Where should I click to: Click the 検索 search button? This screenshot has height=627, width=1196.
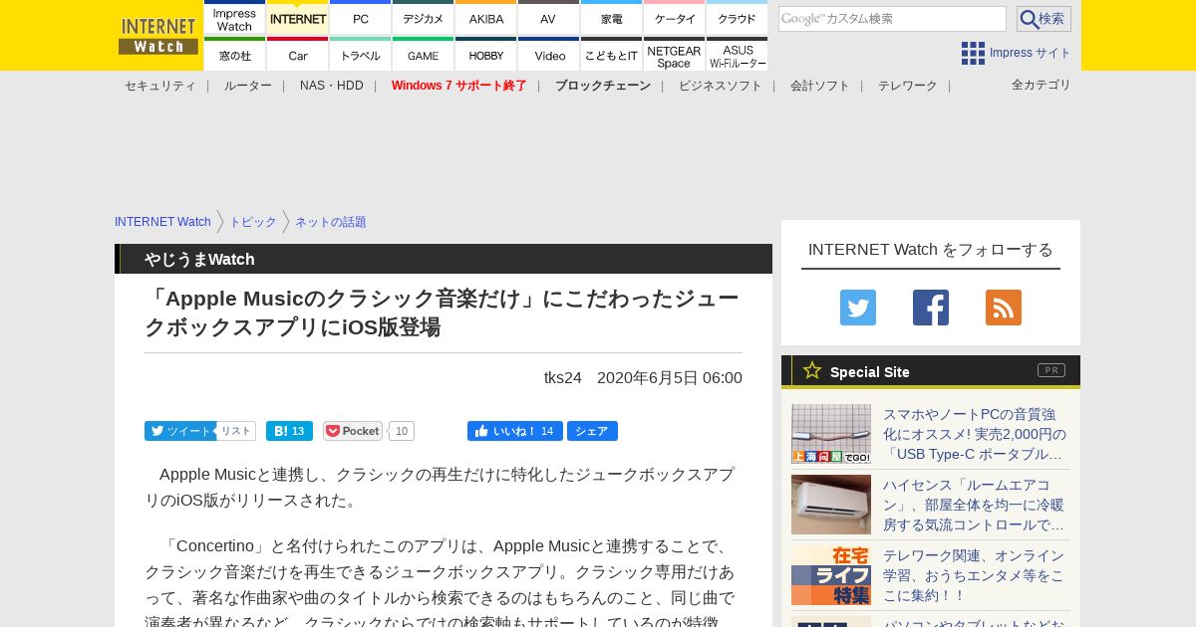point(1044,19)
